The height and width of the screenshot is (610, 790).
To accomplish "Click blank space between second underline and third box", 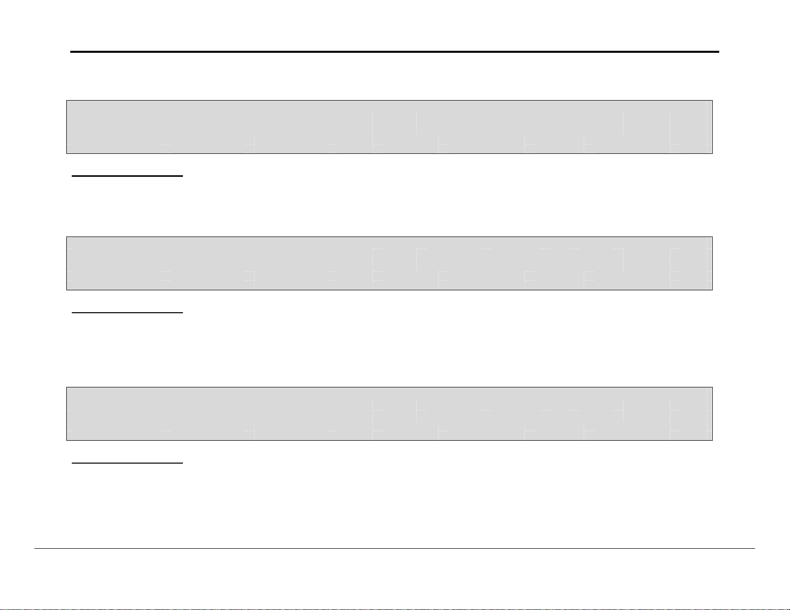I will click(394, 350).
